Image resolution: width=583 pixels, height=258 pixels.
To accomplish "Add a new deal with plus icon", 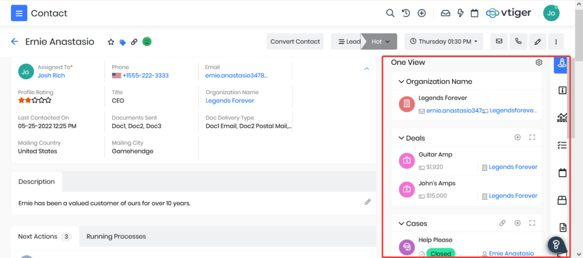I will 518,138.
